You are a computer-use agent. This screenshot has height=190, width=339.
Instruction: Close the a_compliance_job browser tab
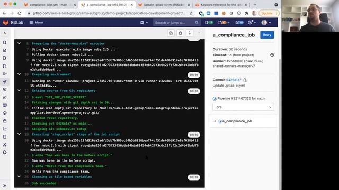tap(132, 5)
